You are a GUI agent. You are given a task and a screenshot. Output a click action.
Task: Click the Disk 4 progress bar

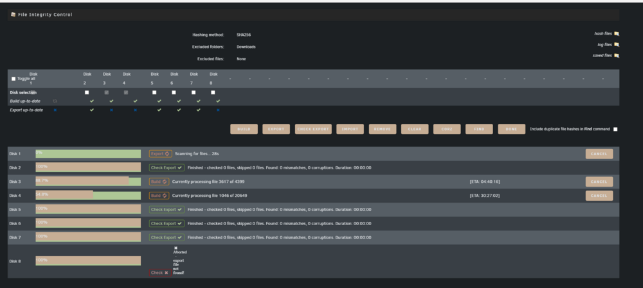[x=88, y=196]
